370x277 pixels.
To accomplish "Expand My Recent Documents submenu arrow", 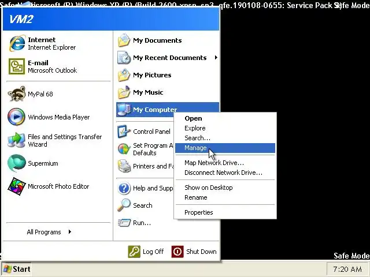I will 216,58.
